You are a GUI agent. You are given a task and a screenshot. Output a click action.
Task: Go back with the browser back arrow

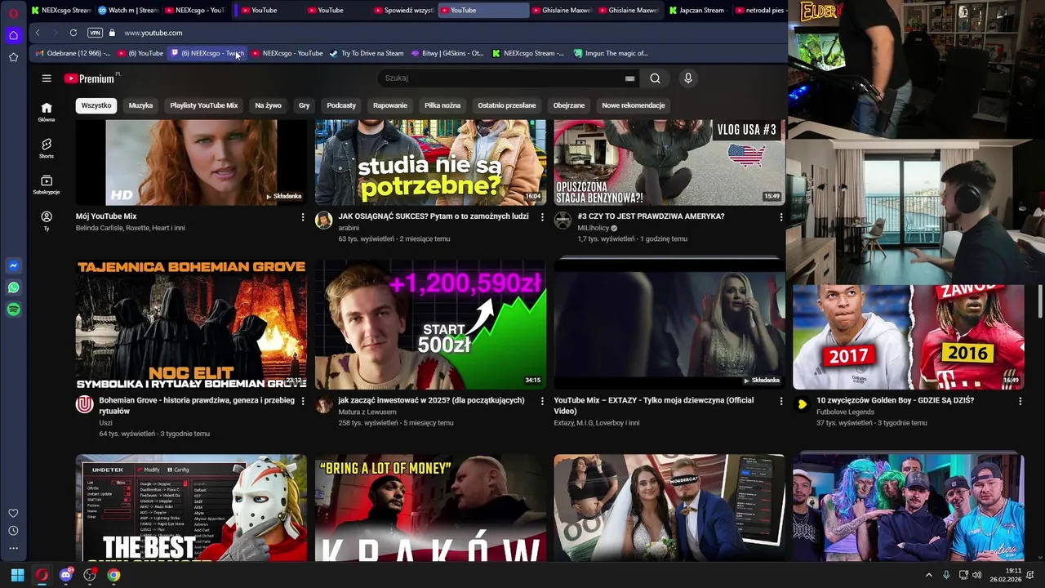(x=38, y=33)
